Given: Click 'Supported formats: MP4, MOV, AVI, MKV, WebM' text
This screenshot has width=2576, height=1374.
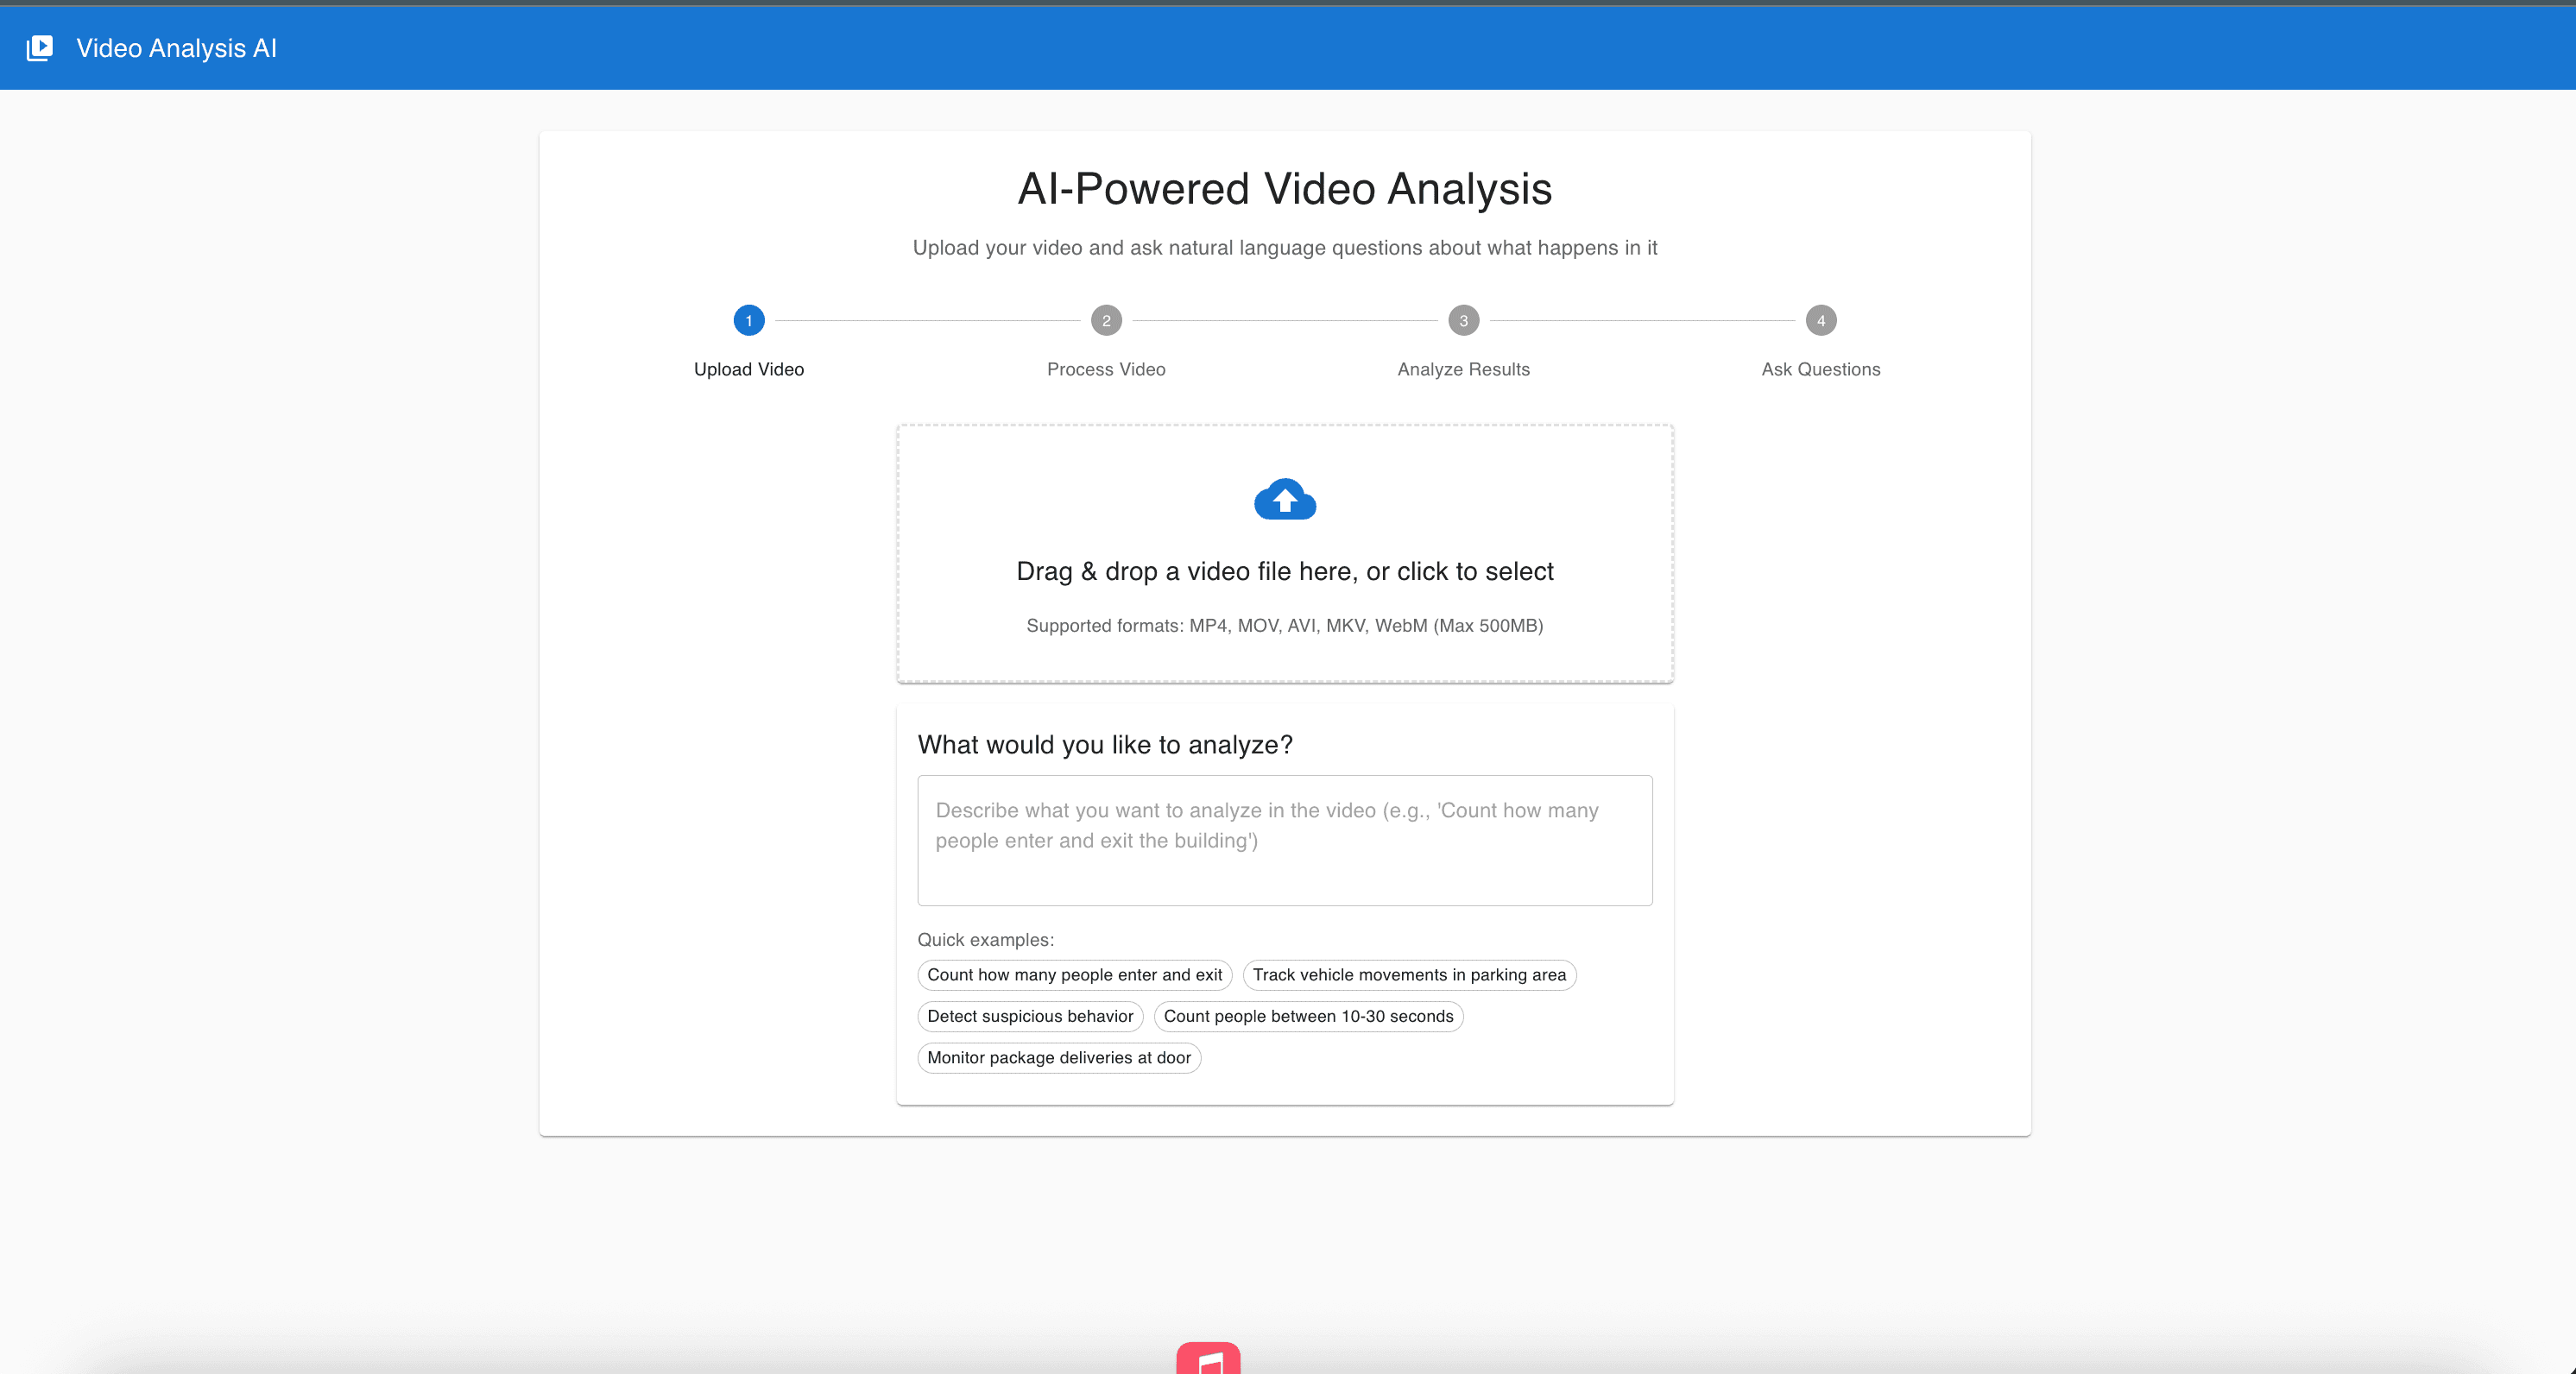Looking at the screenshot, I should [1285, 626].
